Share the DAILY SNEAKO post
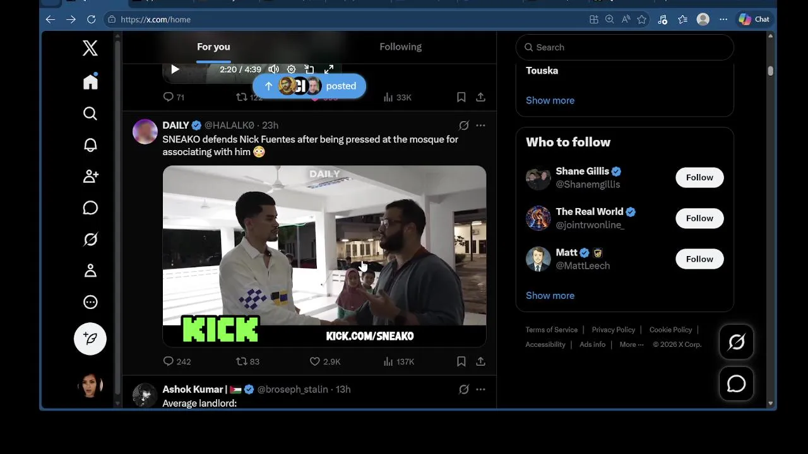Screen dimensions: 808x454 tap(480, 361)
